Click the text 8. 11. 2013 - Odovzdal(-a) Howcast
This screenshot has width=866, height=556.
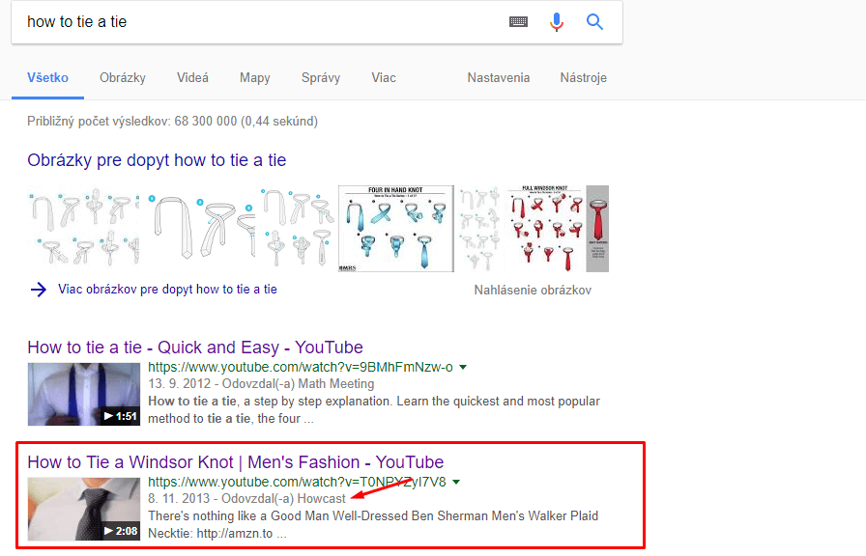pos(246,499)
